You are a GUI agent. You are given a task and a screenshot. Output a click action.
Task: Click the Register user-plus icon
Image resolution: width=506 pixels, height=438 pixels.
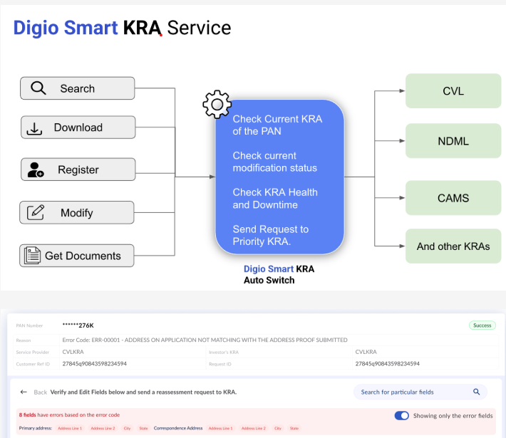[x=36, y=170]
